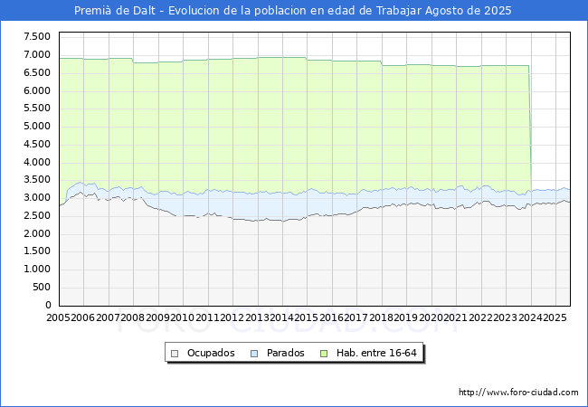Click the 500 y-axis label

[x=42, y=287]
